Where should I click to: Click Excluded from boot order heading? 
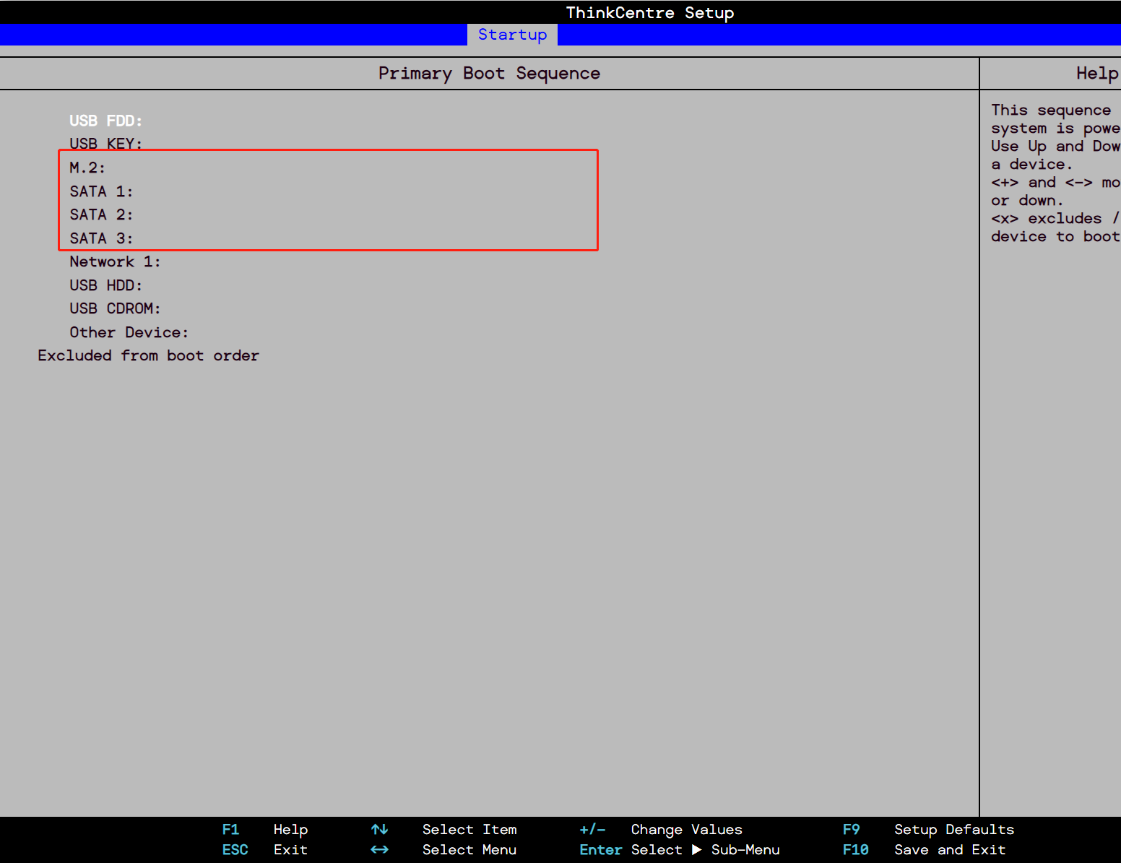click(148, 355)
